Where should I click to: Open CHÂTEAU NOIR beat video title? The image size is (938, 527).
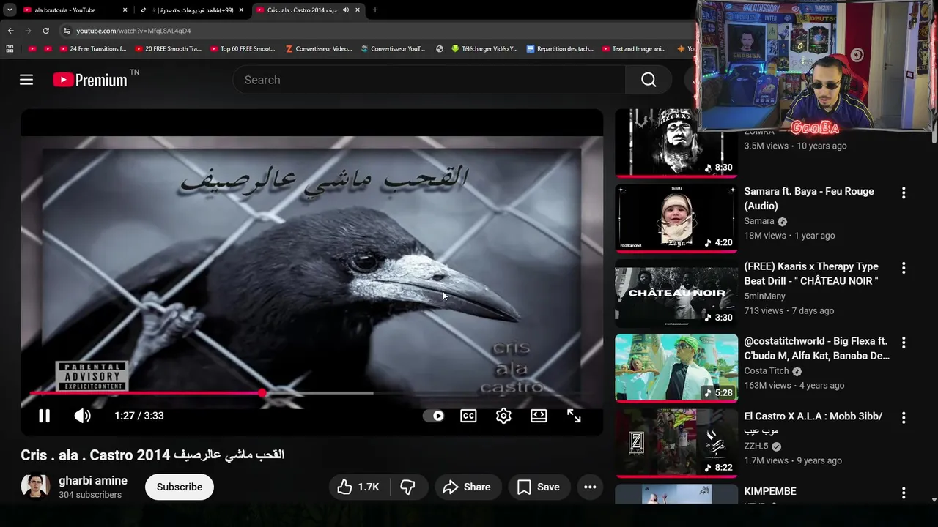[x=811, y=274]
